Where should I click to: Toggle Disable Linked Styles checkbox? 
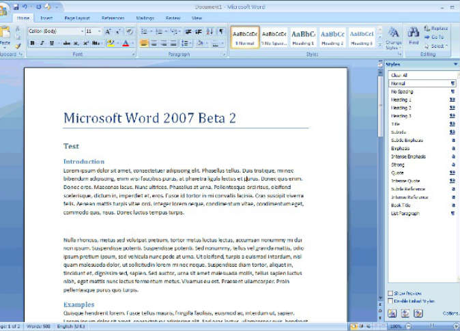pyautogui.click(x=390, y=300)
